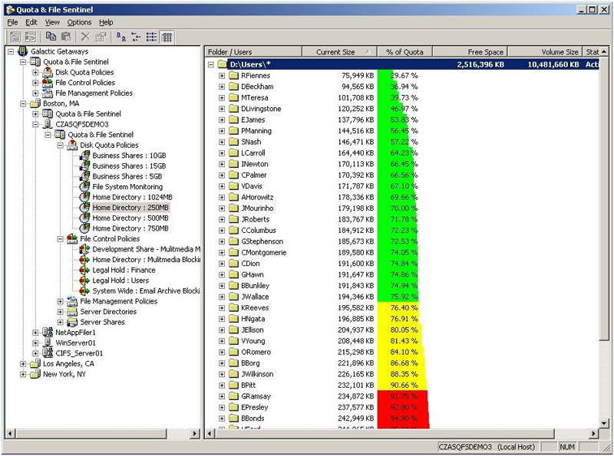Sort by Volume Size column header

point(545,51)
